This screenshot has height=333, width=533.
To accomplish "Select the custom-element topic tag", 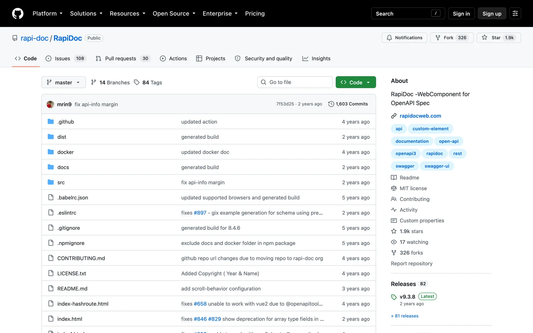I will [x=430, y=129].
